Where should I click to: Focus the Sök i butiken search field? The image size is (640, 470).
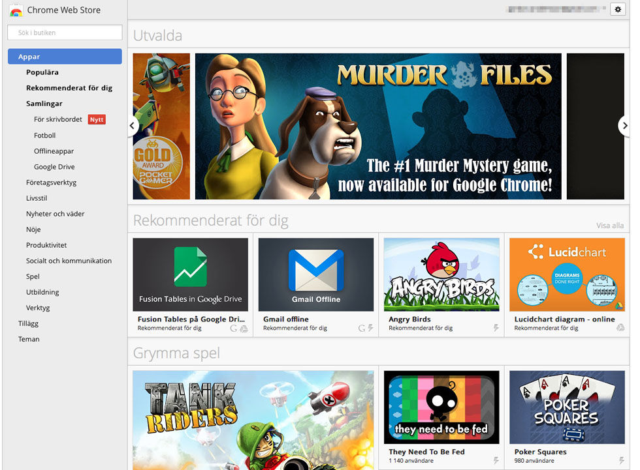pyautogui.click(x=65, y=33)
